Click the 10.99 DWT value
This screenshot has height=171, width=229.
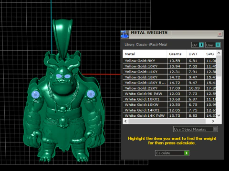tap(194, 88)
